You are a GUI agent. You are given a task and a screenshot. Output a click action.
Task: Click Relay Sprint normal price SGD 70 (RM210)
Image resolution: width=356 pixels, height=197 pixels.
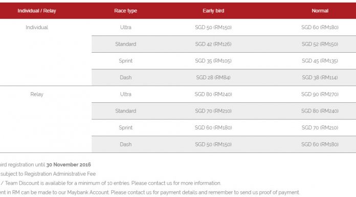320,127
